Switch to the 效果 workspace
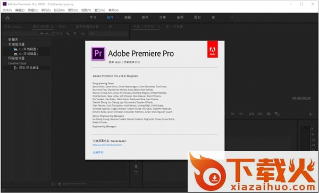This screenshot has width=319, height=193. (163, 18)
